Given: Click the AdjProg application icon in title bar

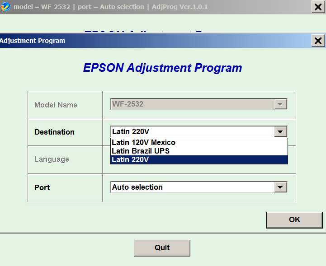Looking at the screenshot, I should [5, 7].
